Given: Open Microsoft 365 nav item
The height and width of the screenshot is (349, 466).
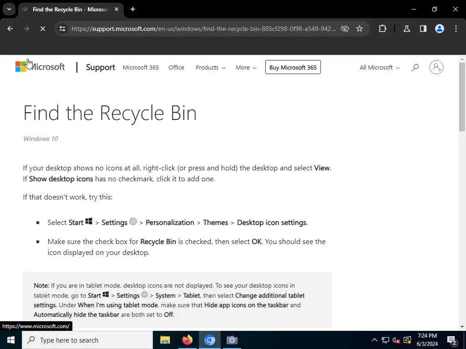Looking at the screenshot, I should click(x=141, y=67).
